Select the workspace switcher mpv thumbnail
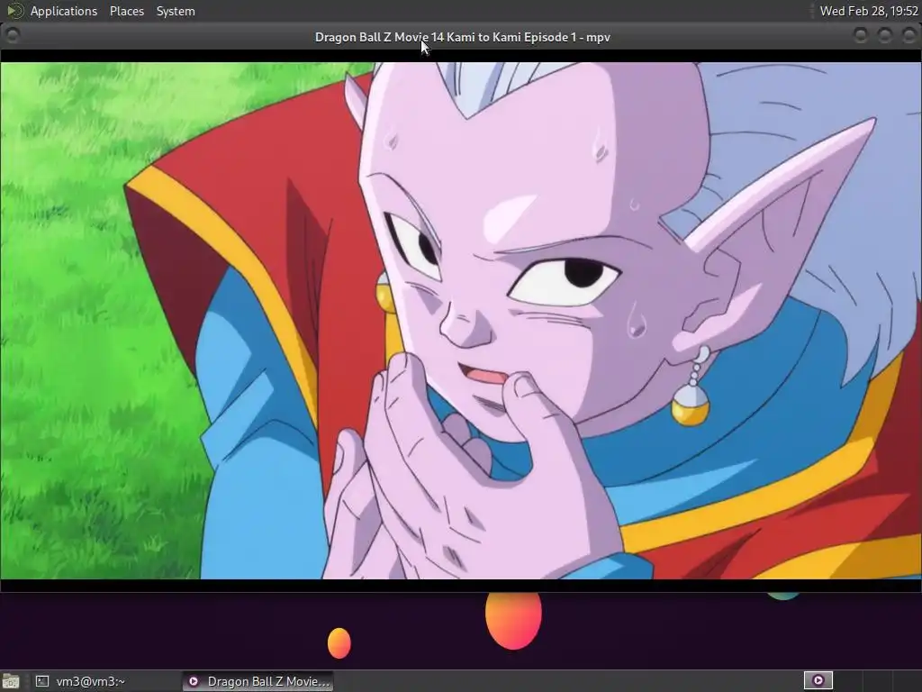This screenshot has height=692, width=922. pos(818,680)
